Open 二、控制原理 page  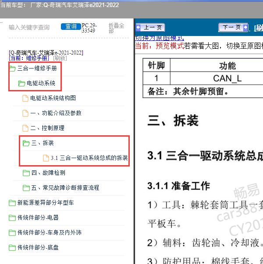pyautogui.click(x=47, y=128)
